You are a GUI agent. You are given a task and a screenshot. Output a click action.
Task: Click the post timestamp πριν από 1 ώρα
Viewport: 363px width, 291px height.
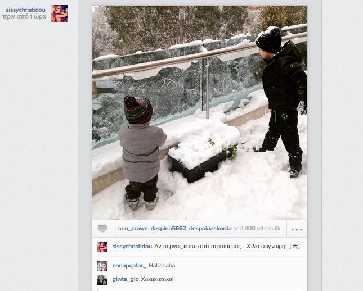24,17
